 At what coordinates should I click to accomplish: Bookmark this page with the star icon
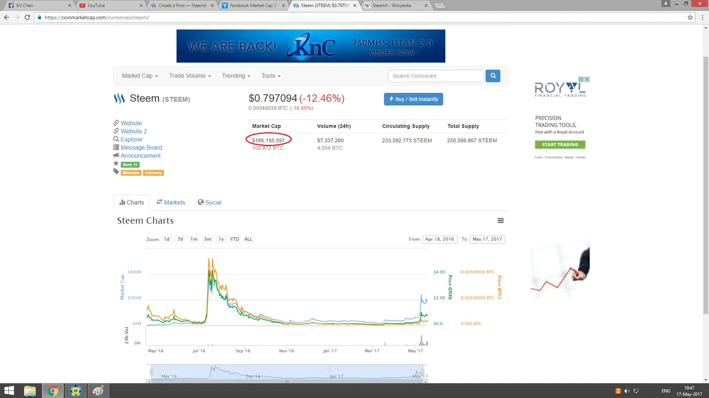tap(690, 17)
